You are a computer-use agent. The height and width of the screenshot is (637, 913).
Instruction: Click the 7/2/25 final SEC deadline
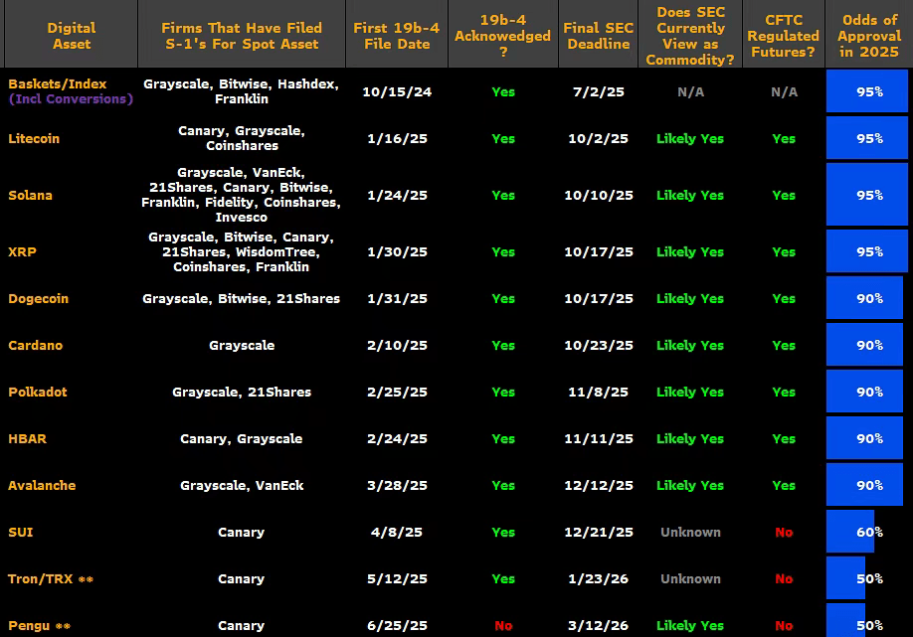click(598, 91)
